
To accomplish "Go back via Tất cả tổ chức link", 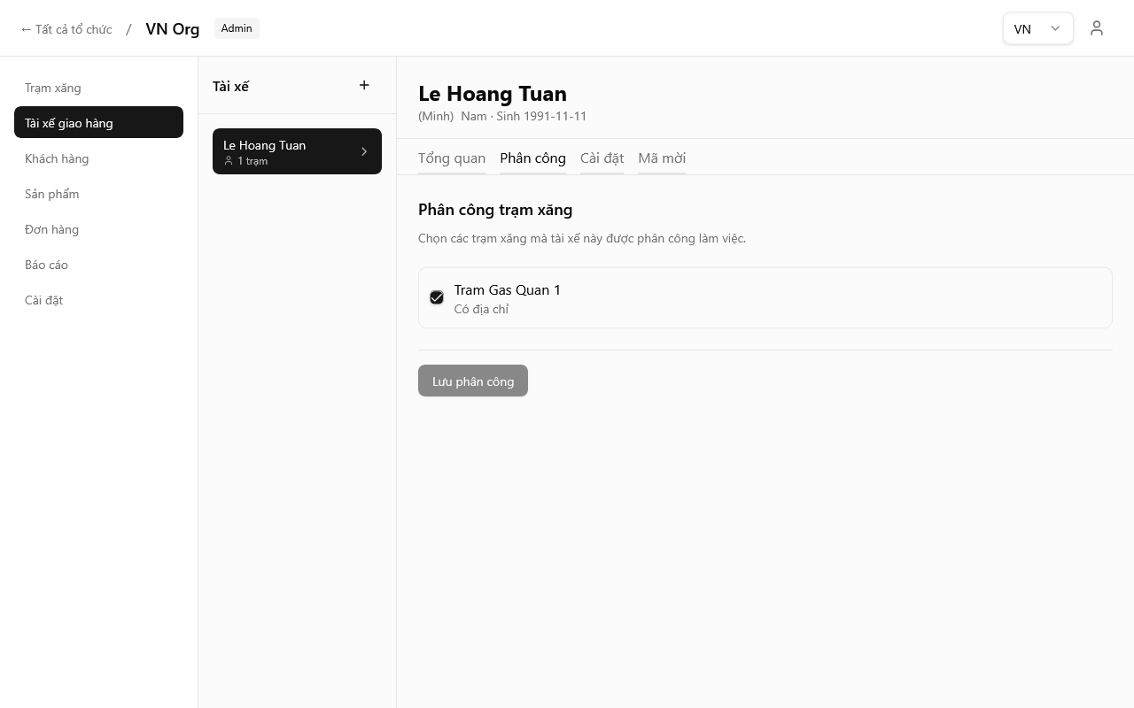I will 66,29.
